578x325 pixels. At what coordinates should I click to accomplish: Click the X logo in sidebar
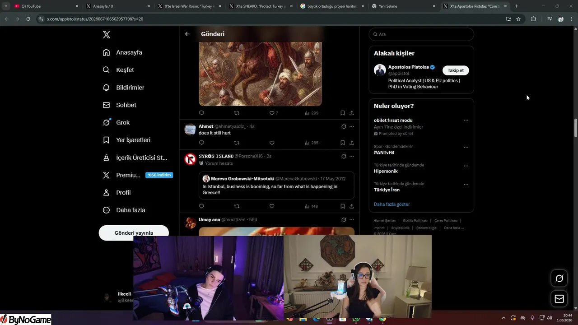106,35
